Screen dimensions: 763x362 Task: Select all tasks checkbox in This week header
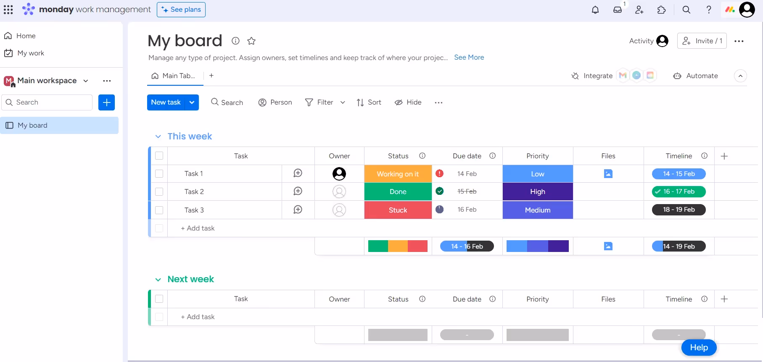tap(159, 156)
